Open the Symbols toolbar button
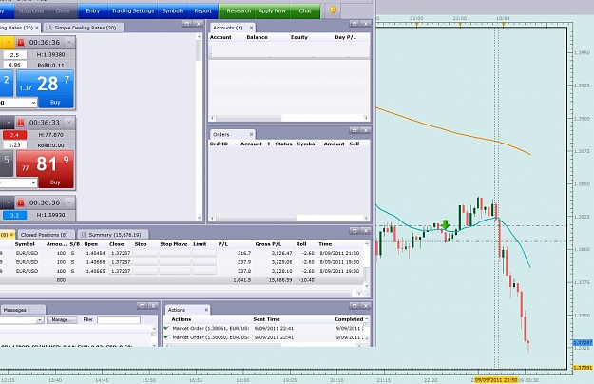Image resolution: width=594 pixels, height=384 pixels. (173, 10)
